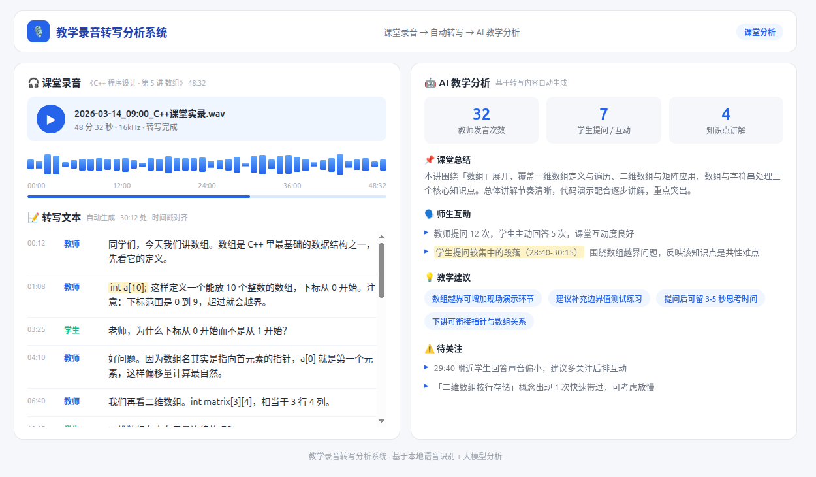Click the lightbulb icon beside 教学建议

click(x=429, y=277)
